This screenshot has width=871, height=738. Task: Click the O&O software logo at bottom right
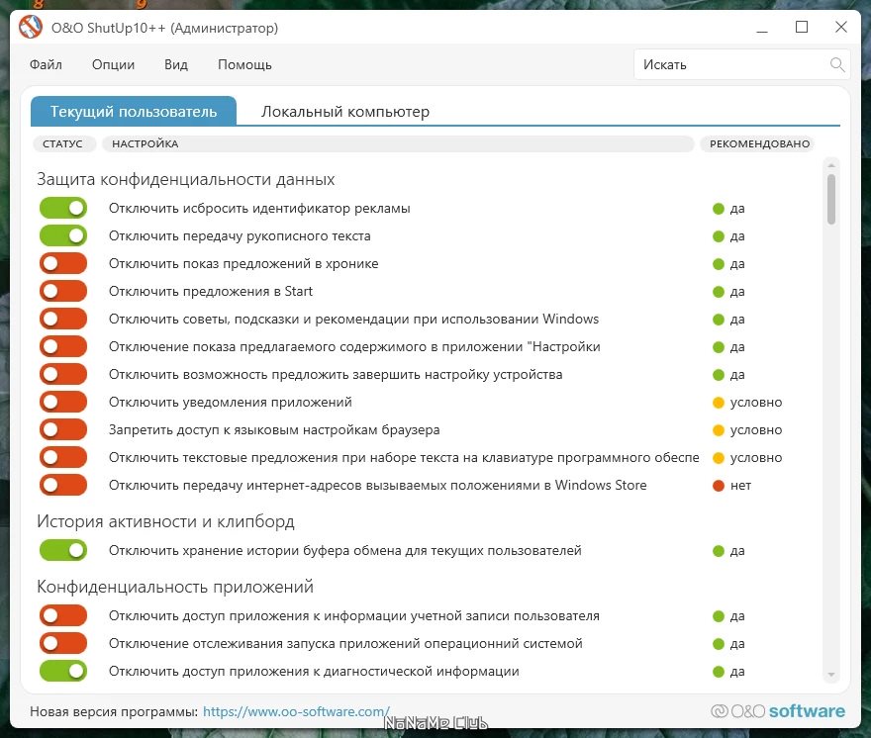778,710
